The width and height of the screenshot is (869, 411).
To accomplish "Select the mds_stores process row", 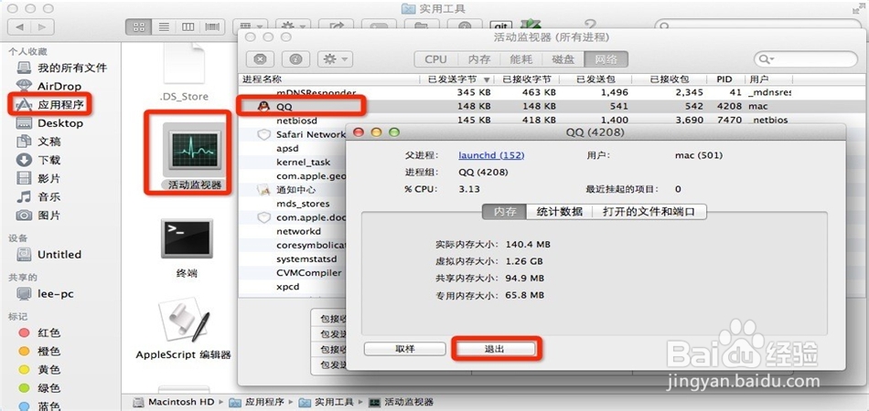I will coord(294,204).
